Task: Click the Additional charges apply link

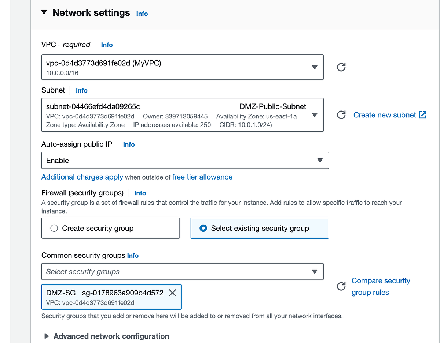Action: [x=82, y=177]
